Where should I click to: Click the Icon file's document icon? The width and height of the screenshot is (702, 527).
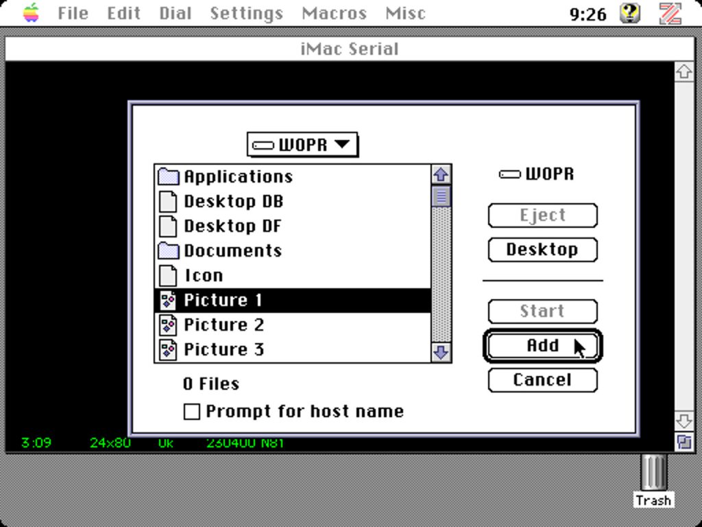pyautogui.click(x=169, y=275)
